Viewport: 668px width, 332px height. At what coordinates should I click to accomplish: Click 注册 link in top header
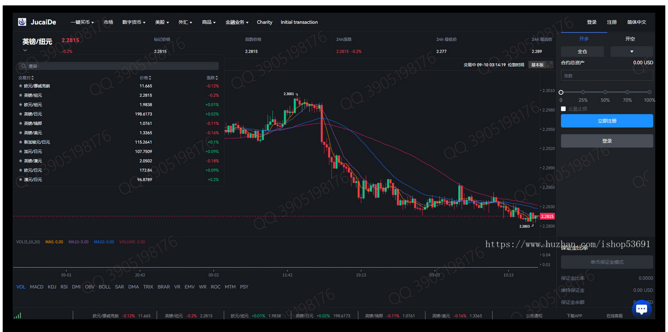(612, 22)
